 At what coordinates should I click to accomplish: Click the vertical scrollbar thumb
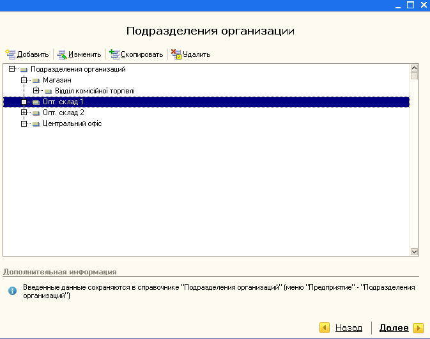point(414,75)
